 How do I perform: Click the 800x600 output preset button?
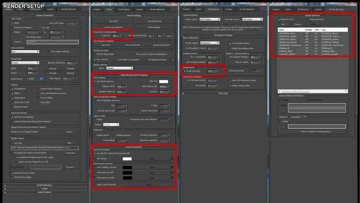tap(70, 73)
